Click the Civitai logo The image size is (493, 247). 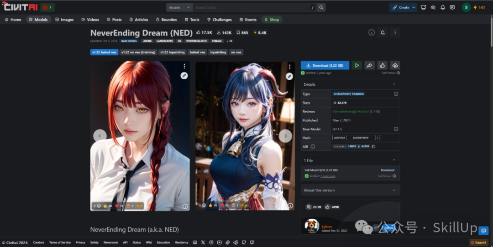pyautogui.click(x=20, y=7)
